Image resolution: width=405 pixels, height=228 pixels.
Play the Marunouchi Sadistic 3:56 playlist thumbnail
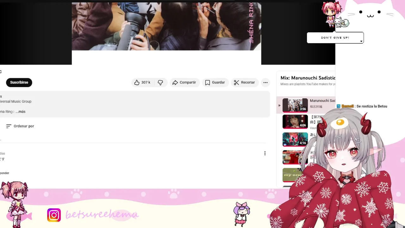pos(295,105)
